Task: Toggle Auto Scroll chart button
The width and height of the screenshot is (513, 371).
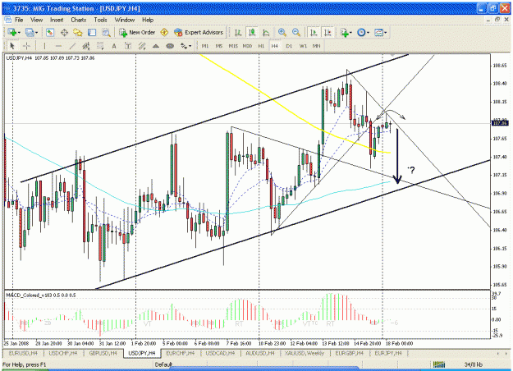Action: pos(314,32)
